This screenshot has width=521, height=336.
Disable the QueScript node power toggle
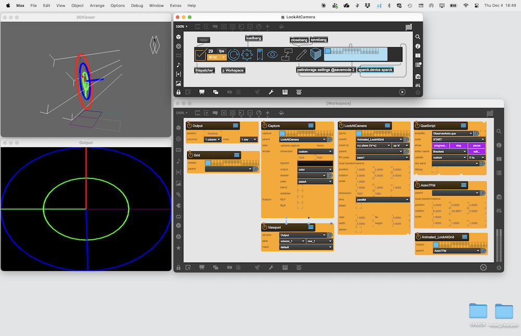pos(416,125)
